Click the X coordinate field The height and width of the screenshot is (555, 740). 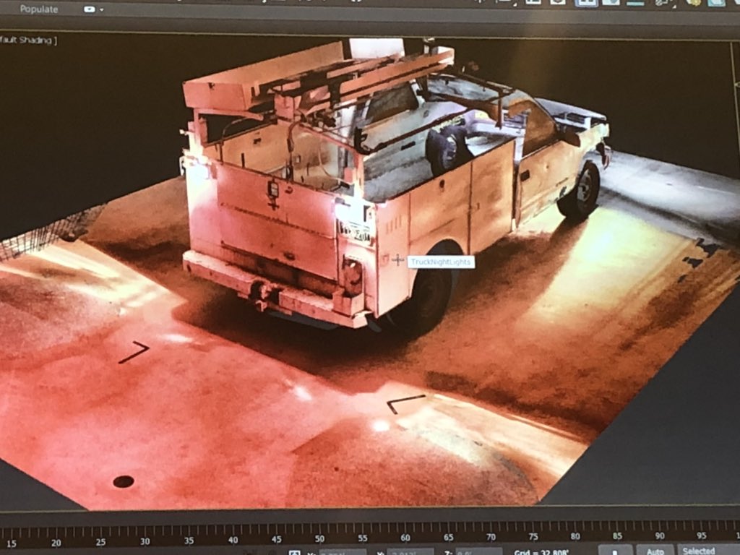pos(343,552)
